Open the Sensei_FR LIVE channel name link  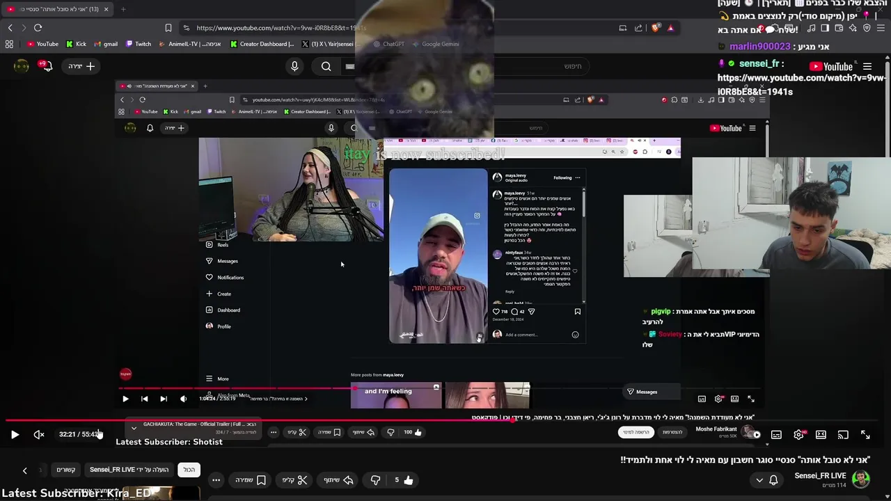[820, 476]
